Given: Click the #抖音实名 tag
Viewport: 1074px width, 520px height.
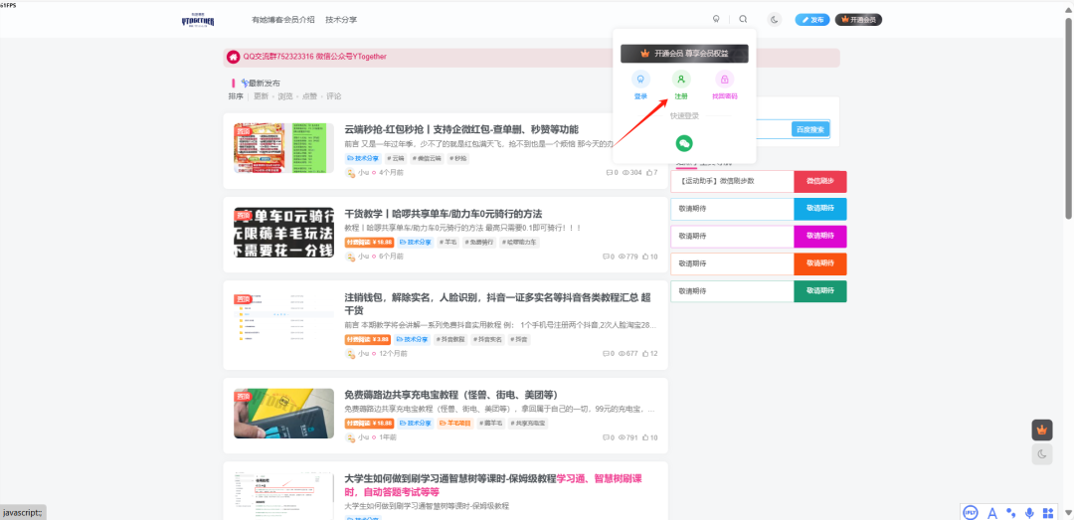Looking at the screenshot, I should pyautogui.click(x=488, y=340).
